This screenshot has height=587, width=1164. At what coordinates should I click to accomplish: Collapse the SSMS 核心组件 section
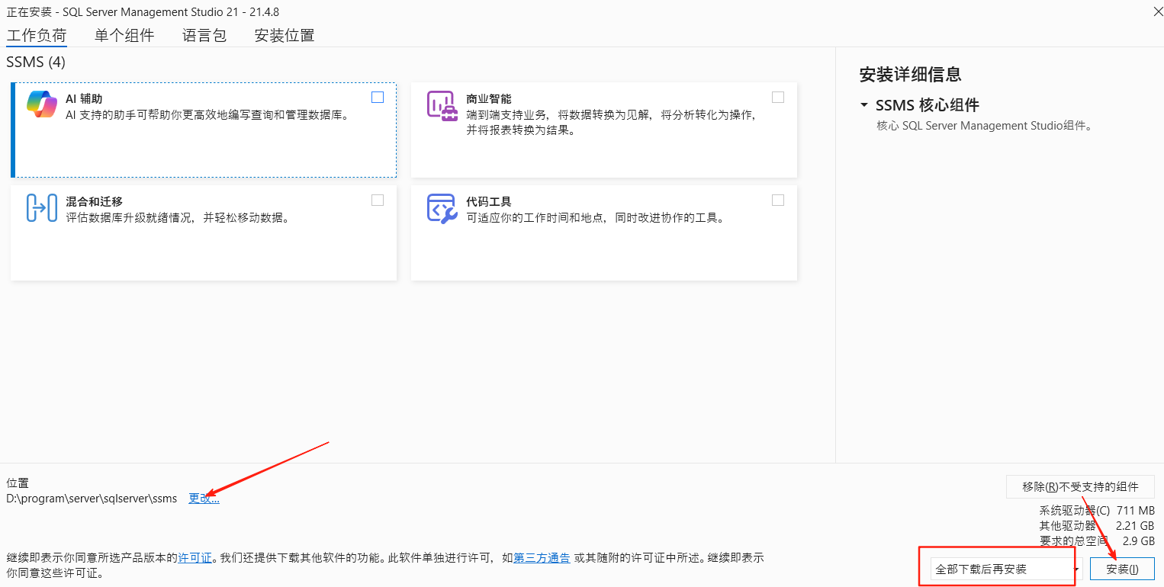[x=863, y=105]
